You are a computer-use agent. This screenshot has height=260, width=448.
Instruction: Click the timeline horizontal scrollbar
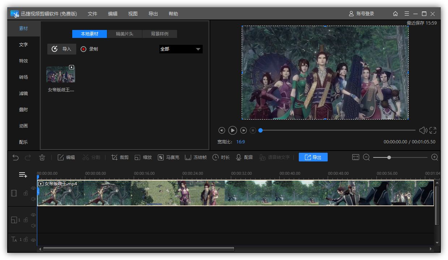click(x=139, y=249)
